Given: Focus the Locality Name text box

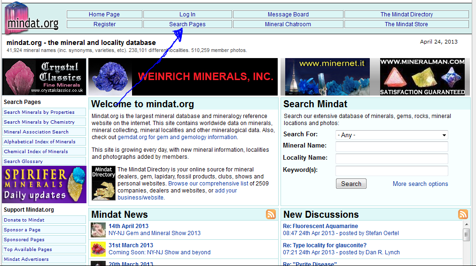Looking at the screenshot, I should [391, 159].
